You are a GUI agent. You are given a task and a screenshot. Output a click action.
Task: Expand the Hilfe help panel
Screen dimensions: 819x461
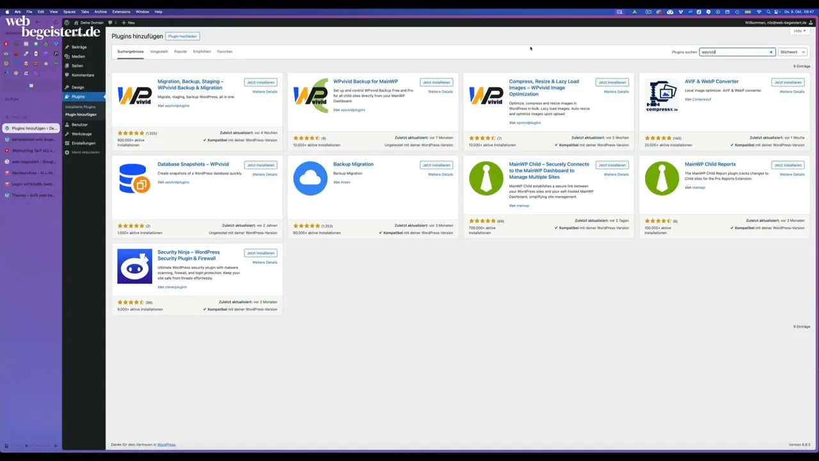[799, 31]
